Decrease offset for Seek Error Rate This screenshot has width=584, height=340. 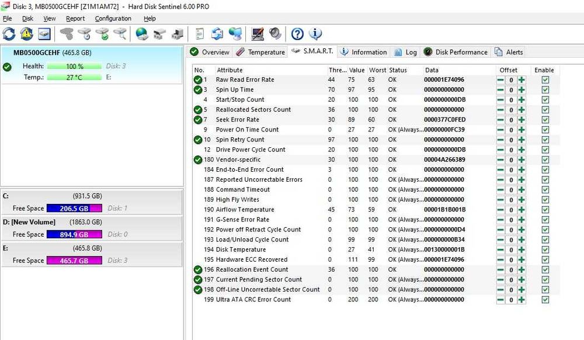tap(500, 120)
